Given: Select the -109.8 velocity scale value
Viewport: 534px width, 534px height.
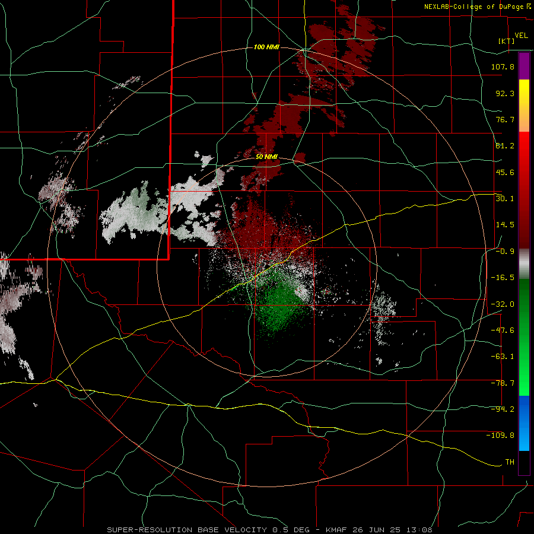Looking at the screenshot, I should pyautogui.click(x=500, y=436).
